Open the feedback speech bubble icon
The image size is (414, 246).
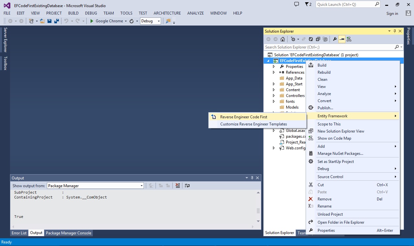click(x=297, y=4)
